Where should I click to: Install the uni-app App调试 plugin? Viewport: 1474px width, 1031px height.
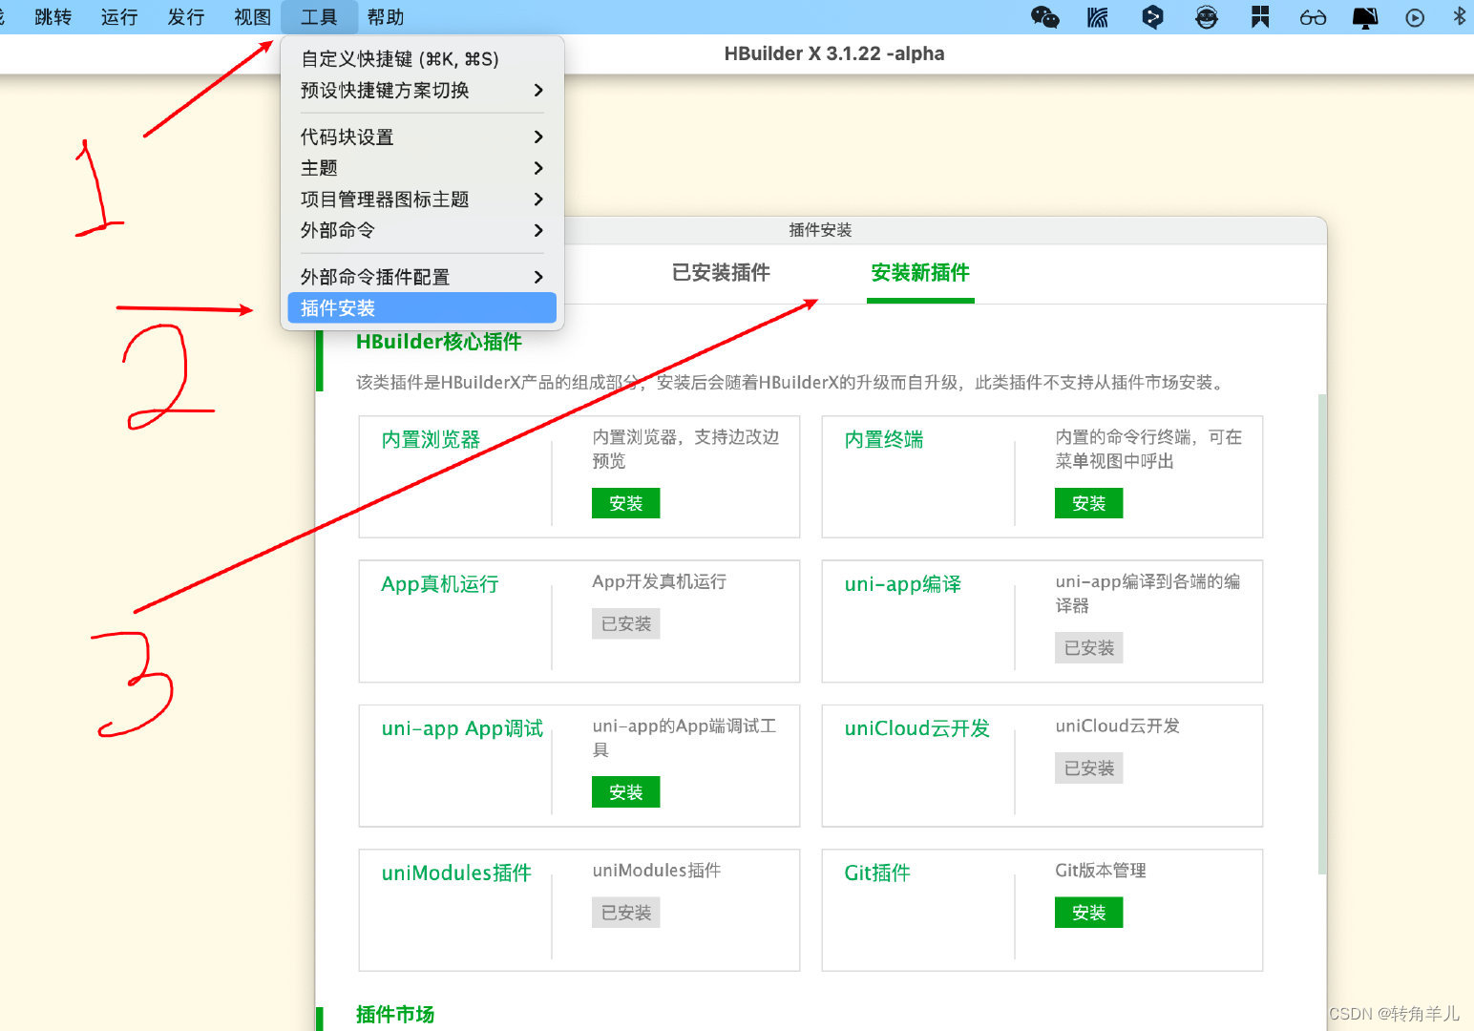coord(626,792)
